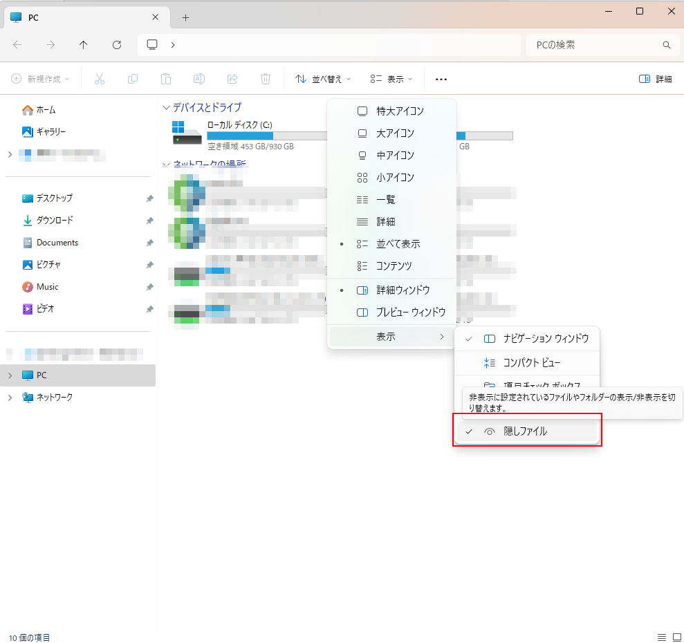Open the Sort (並べ替え) dropdown
This screenshot has height=643, width=684.
[324, 80]
